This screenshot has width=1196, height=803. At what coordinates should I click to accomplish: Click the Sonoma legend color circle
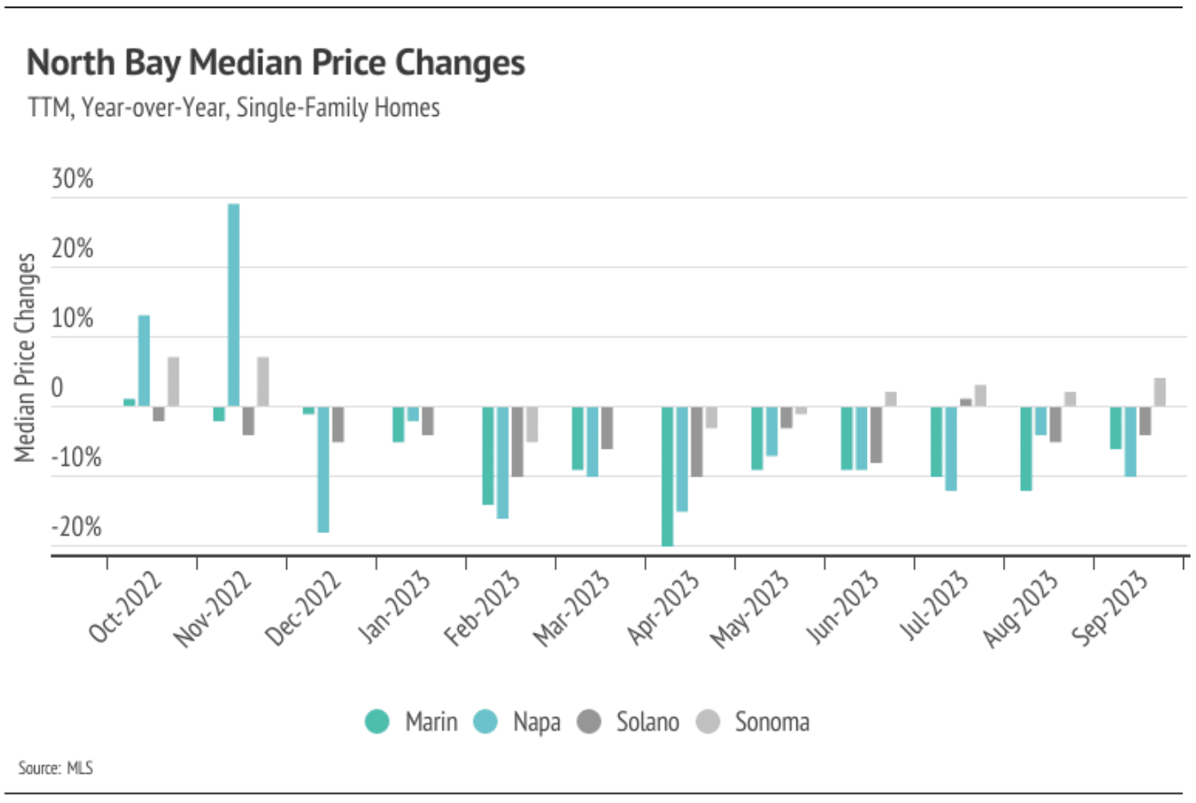[x=708, y=721]
